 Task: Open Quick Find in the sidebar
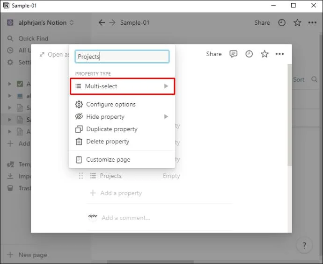click(x=33, y=38)
